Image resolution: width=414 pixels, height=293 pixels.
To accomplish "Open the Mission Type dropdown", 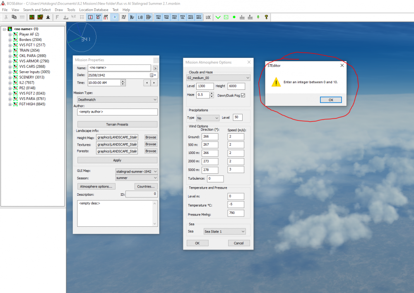I will (x=155, y=100).
